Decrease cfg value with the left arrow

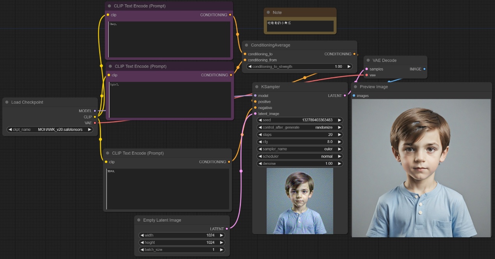point(260,142)
